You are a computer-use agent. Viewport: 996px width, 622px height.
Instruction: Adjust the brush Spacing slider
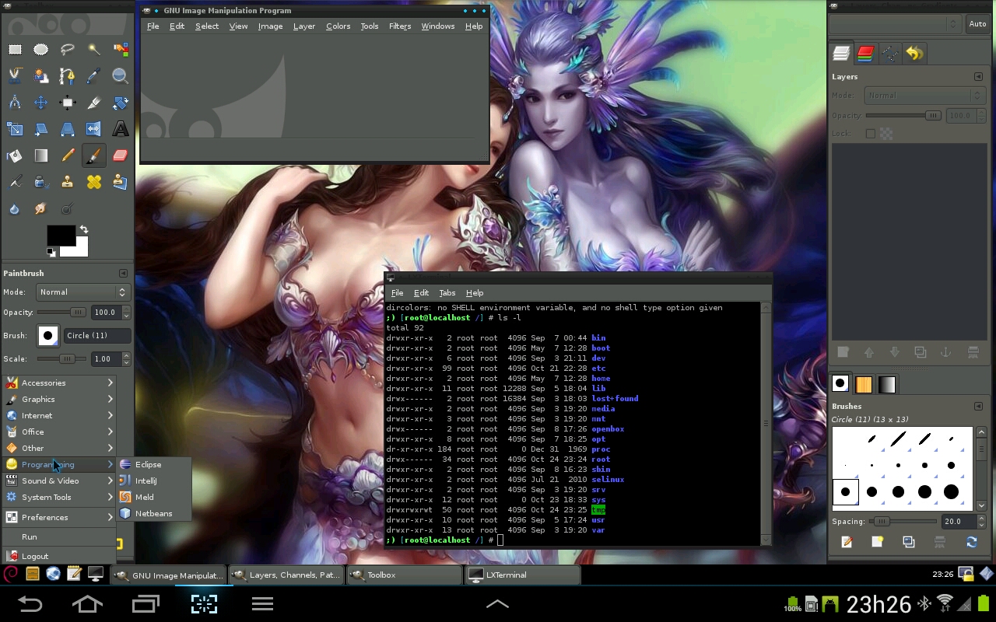[x=904, y=521]
